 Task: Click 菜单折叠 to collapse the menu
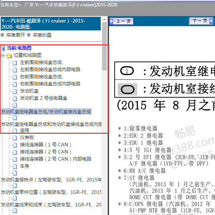(x=42, y=35)
